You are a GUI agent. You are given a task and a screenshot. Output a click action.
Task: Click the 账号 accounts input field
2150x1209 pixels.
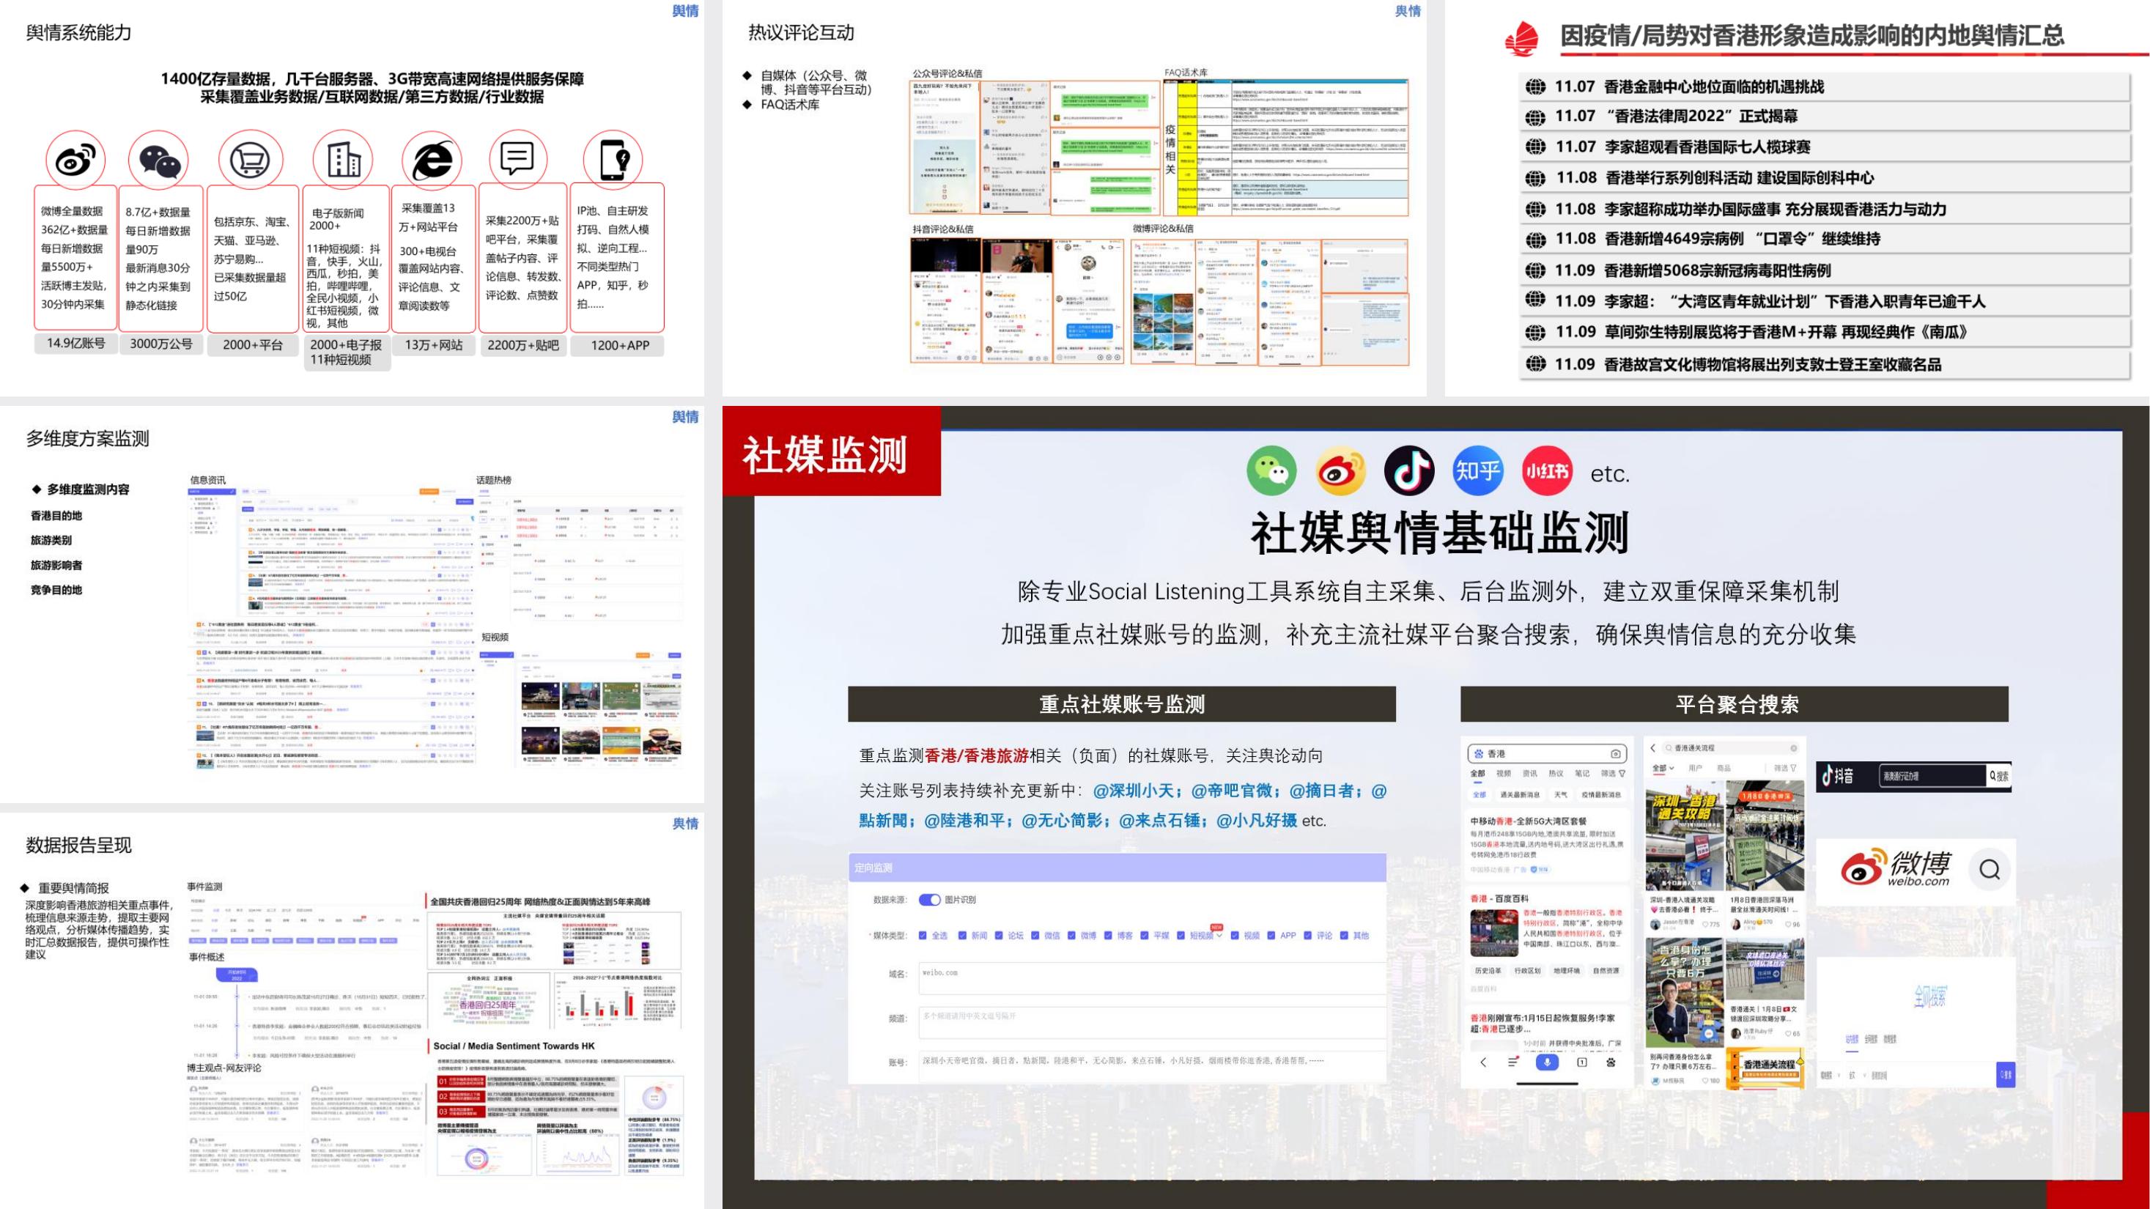[x=1153, y=1066]
